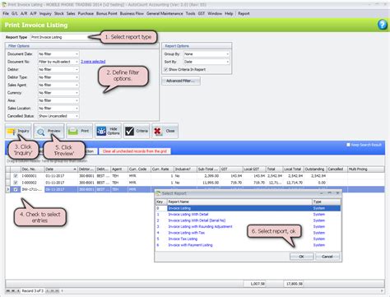
Task: Click the Preview magnifier button
Action: coord(49,131)
